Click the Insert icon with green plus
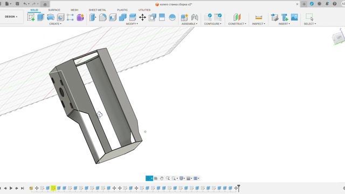The width and height of the screenshot is (345, 194). coord(285,17)
